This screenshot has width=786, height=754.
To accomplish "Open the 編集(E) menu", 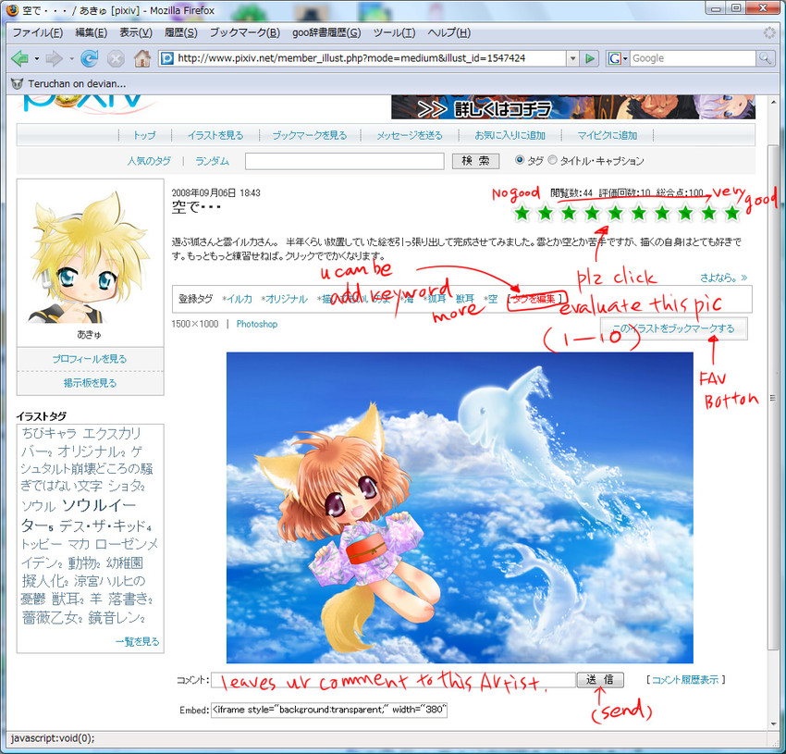I will (91, 32).
